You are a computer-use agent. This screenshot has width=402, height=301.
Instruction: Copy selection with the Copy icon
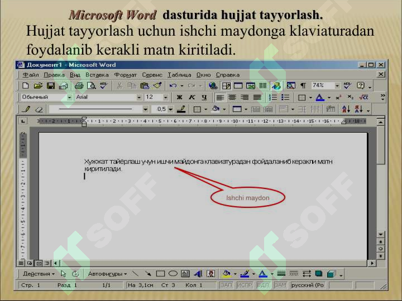click(x=132, y=86)
